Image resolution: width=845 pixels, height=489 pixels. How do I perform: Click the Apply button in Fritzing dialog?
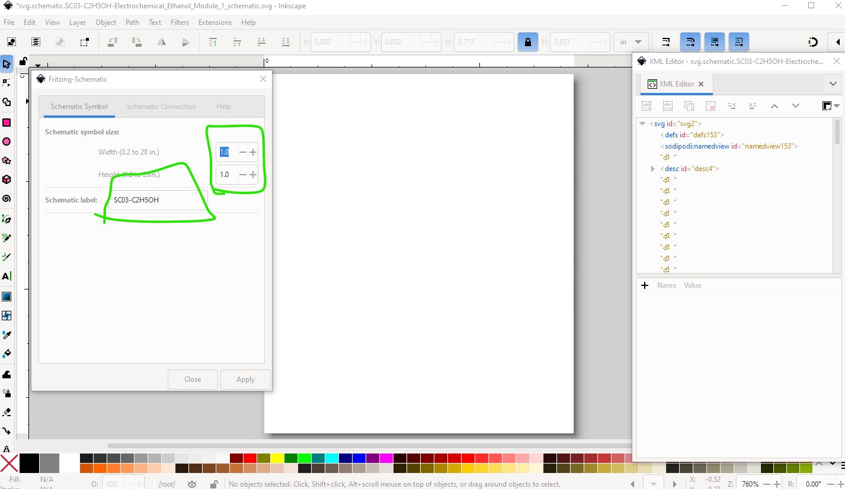pyautogui.click(x=245, y=379)
